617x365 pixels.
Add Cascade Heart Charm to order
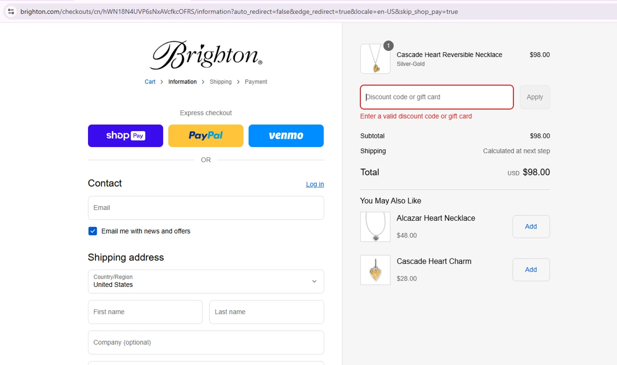(531, 270)
